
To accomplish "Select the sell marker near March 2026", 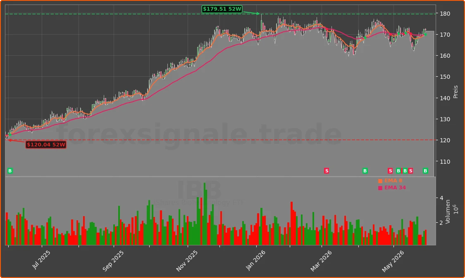I will [327, 171].
